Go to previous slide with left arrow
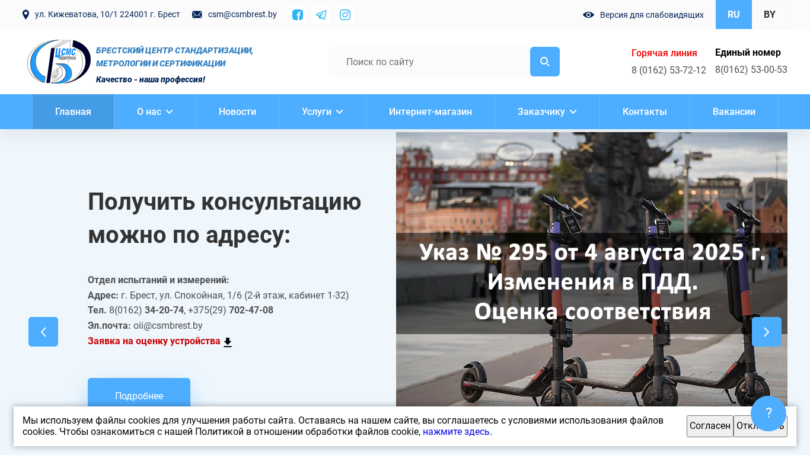This screenshot has height=455, width=810. 43,332
